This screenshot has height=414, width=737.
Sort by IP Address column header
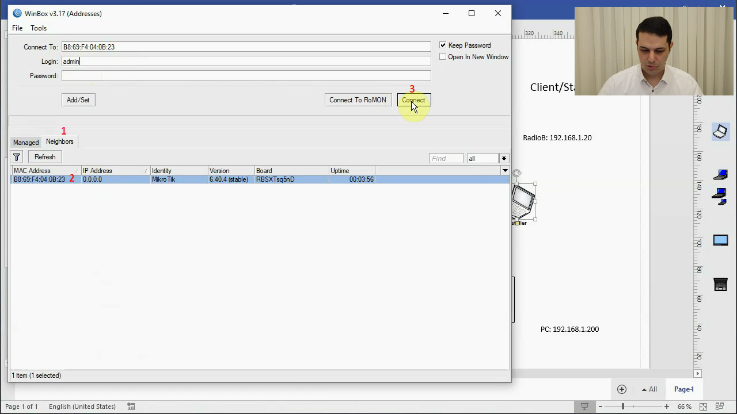(115, 171)
